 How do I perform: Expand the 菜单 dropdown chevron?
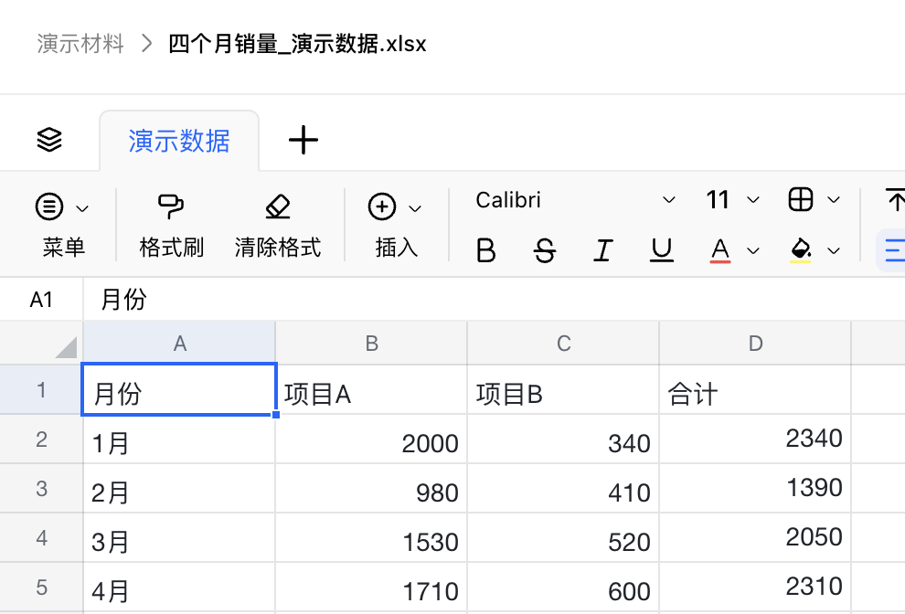82,208
